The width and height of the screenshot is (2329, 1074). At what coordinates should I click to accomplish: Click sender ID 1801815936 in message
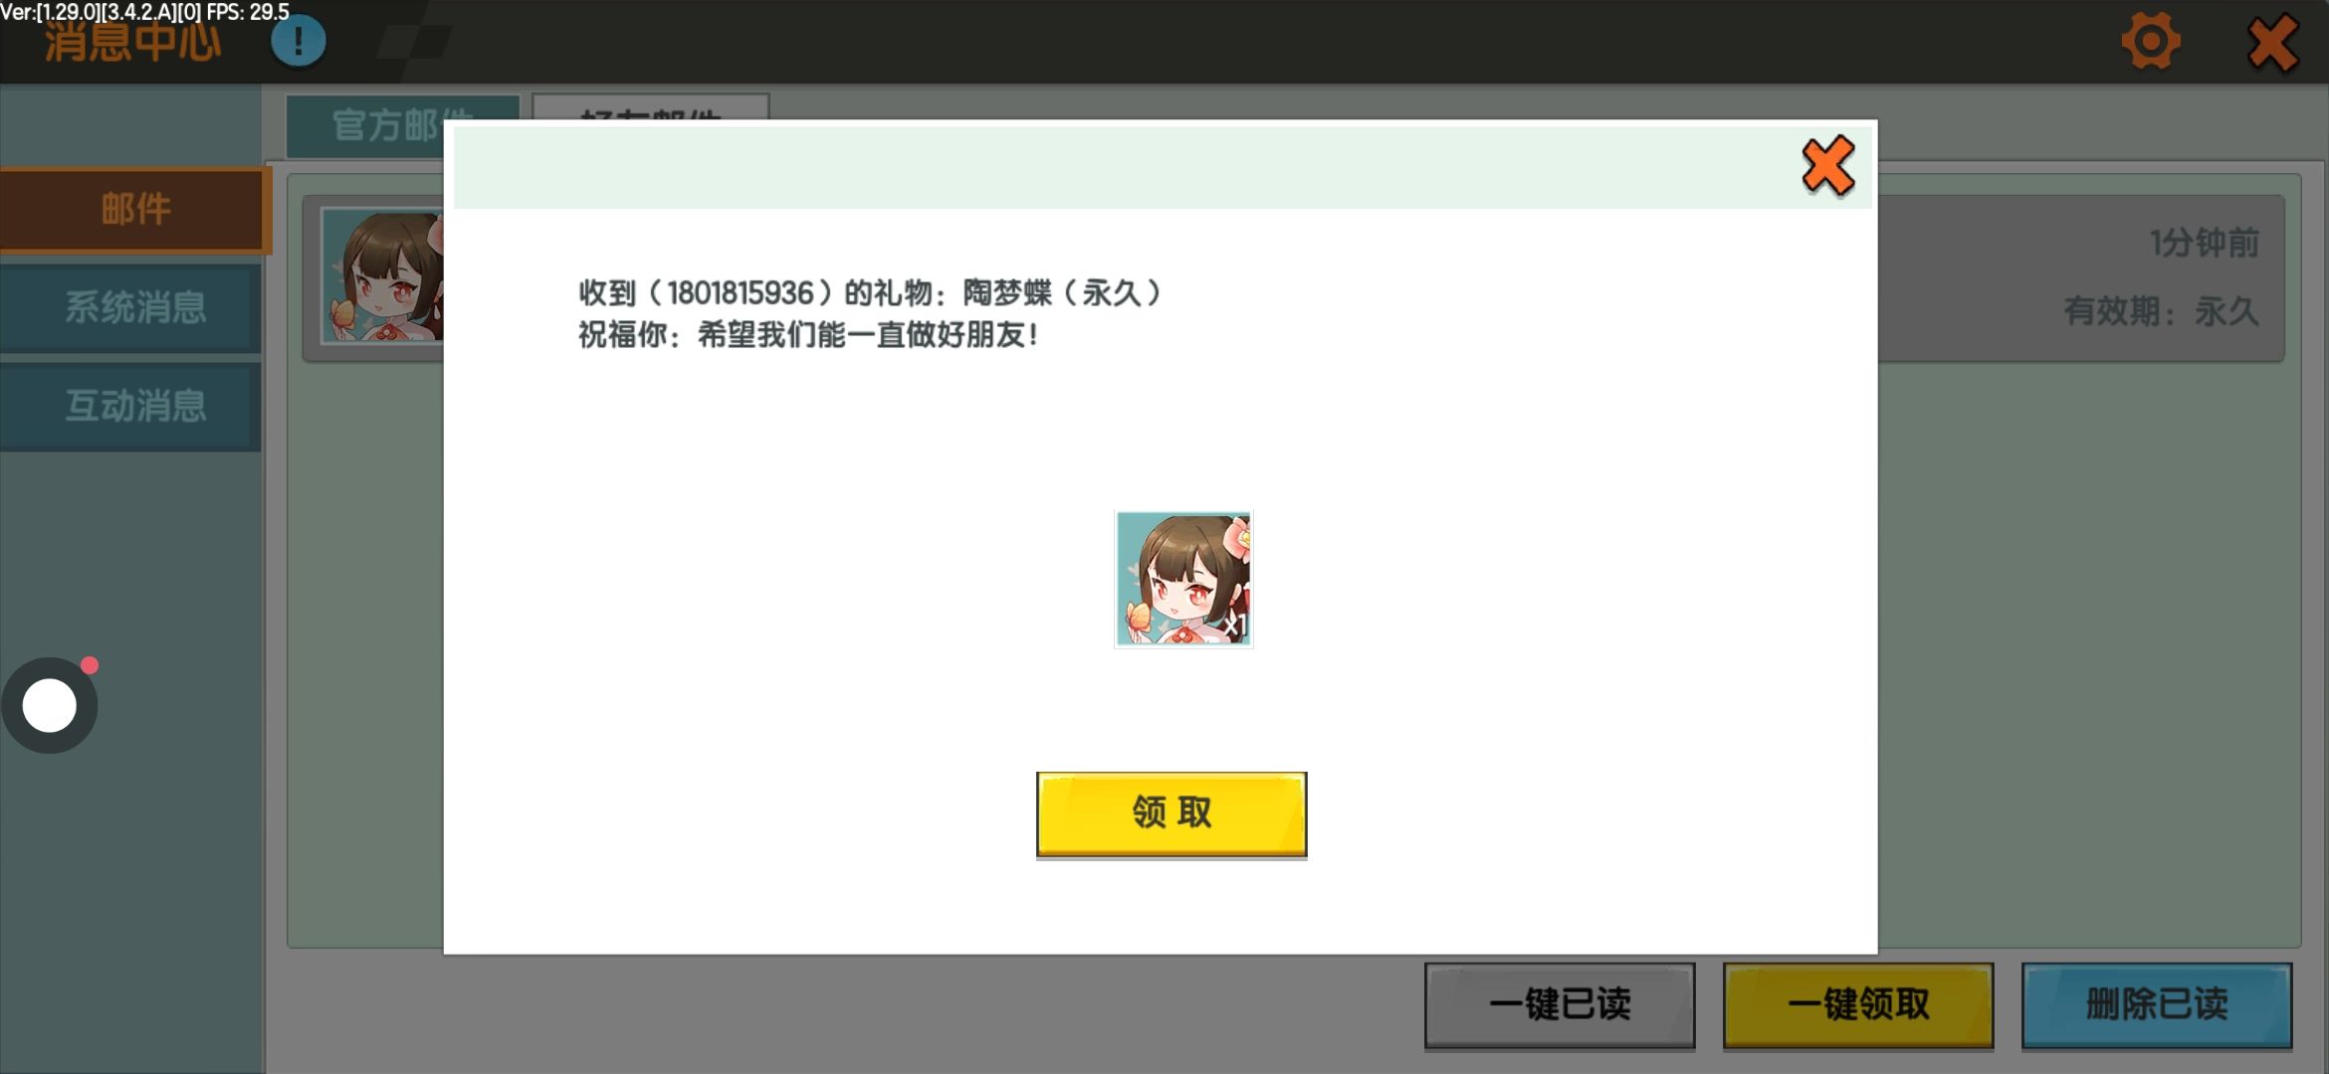tap(740, 293)
